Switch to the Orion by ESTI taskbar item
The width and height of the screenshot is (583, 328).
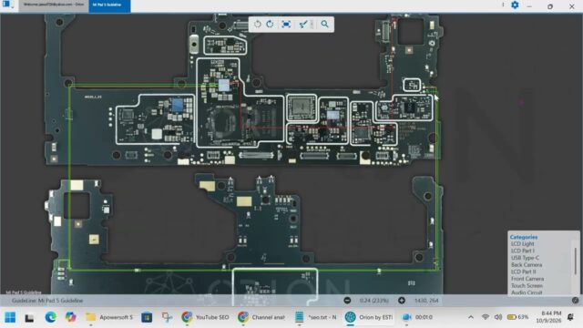tap(368, 317)
